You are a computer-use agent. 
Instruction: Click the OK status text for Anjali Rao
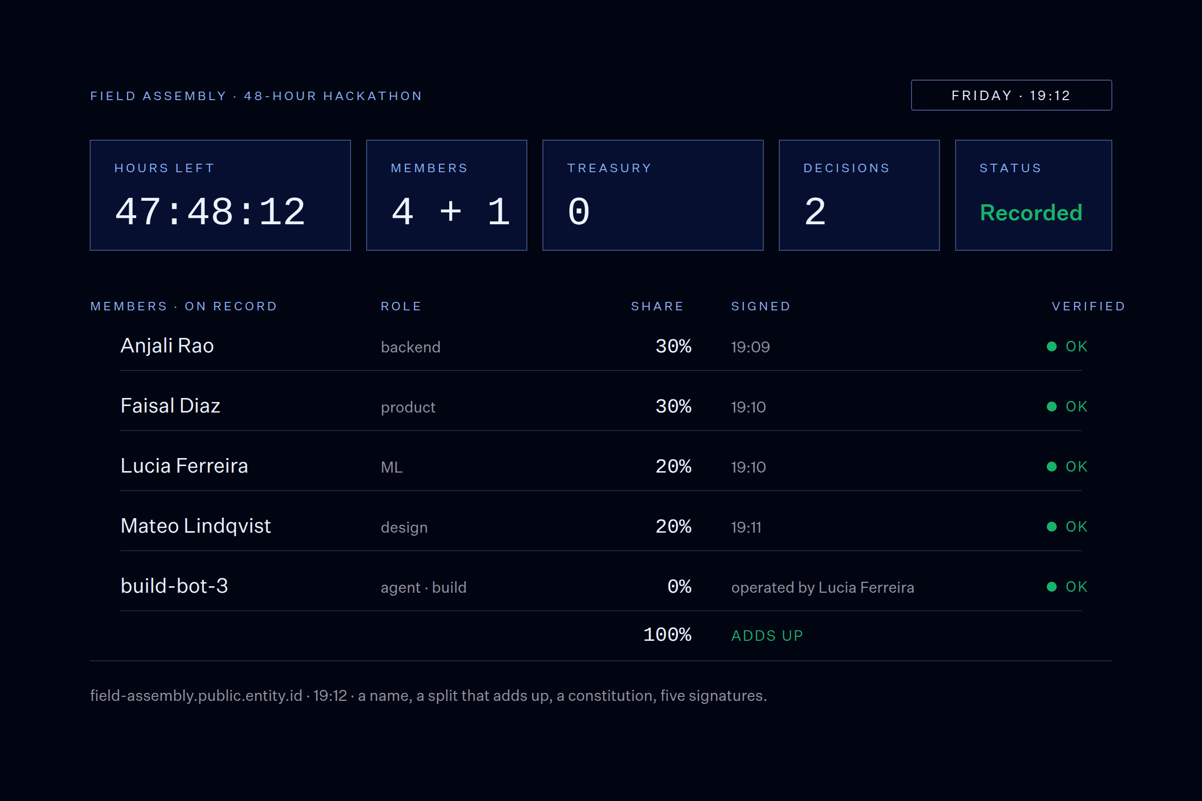coord(1076,346)
